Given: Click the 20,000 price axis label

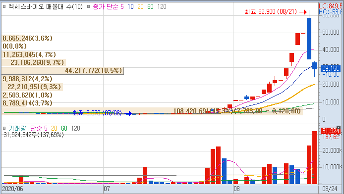Looking at the screenshot, I should (x=331, y=84).
